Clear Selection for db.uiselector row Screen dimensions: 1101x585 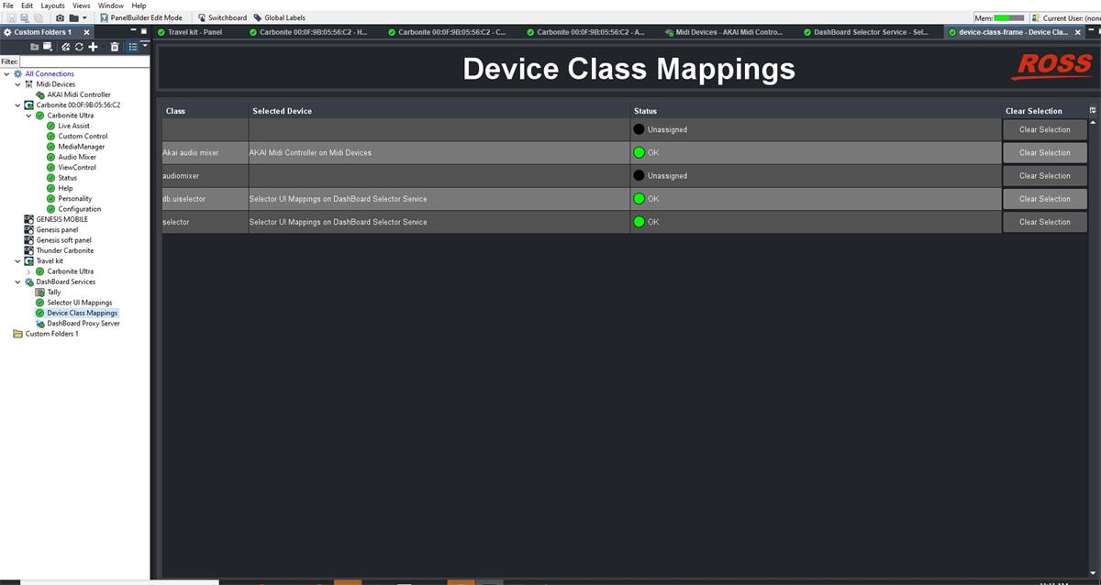pos(1044,198)
